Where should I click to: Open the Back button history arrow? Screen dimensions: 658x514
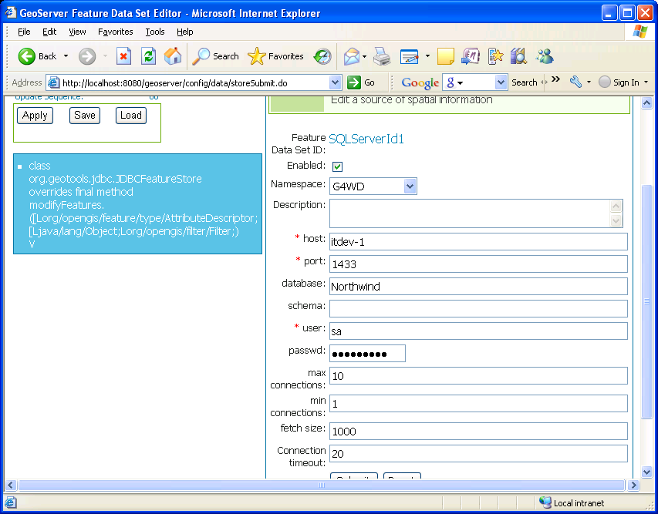66,56
